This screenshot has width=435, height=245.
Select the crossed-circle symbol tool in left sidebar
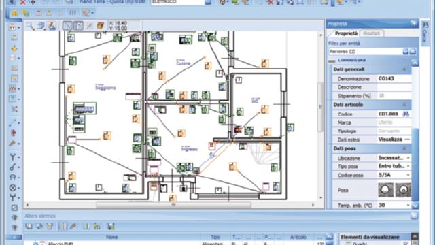point(12,188)
